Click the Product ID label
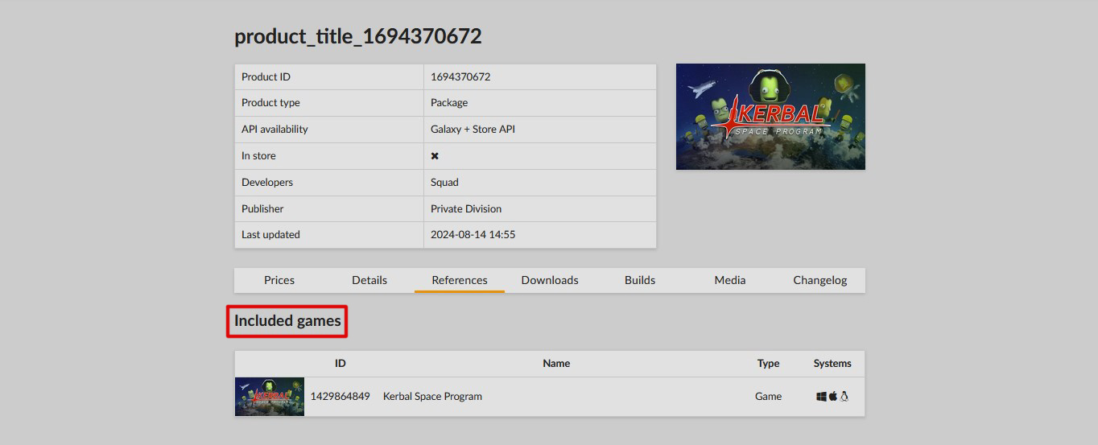This screenshot has height=445, width=1098. coord(266,77)
